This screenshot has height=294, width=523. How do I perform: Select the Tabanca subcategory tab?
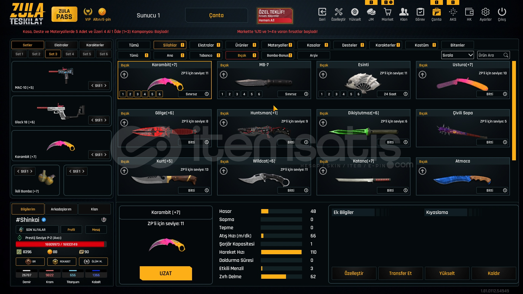coord(206,55)
